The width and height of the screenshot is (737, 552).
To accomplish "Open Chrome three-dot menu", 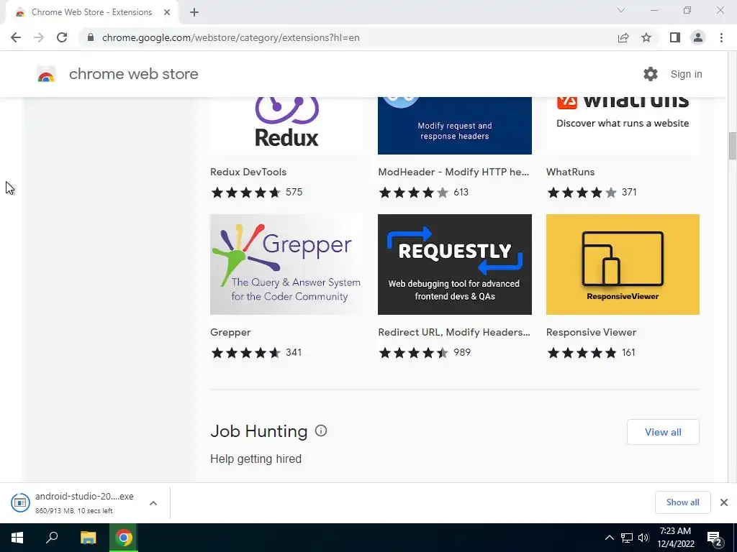I will point(721,37).
